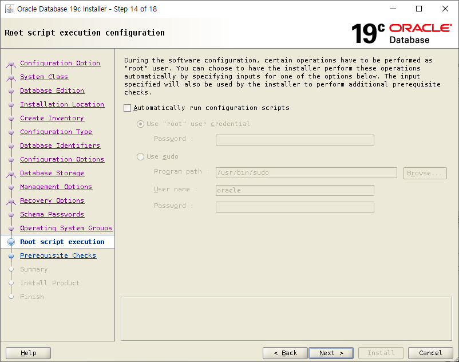
Task: Click the Install button
Action: click(x=381, y=353)
